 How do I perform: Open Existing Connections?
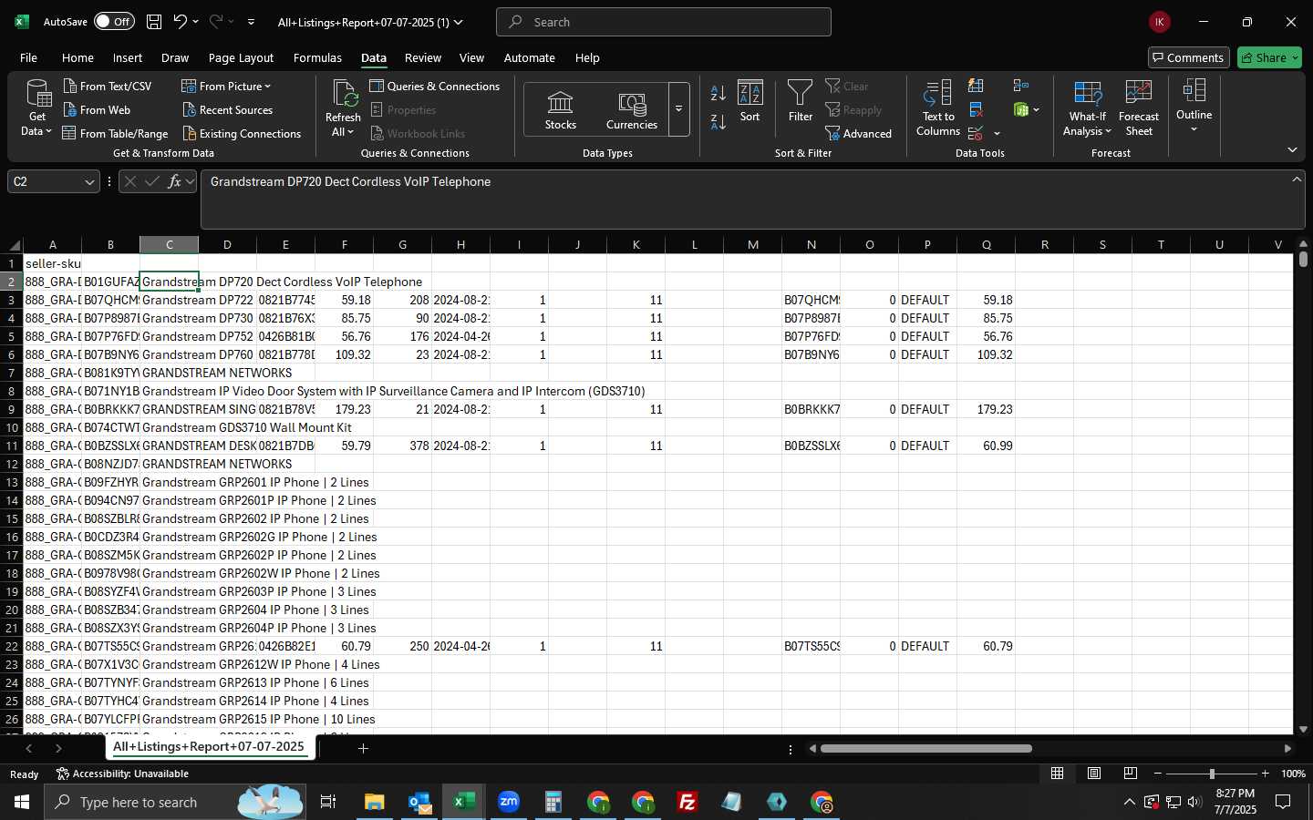coord(242,133)
